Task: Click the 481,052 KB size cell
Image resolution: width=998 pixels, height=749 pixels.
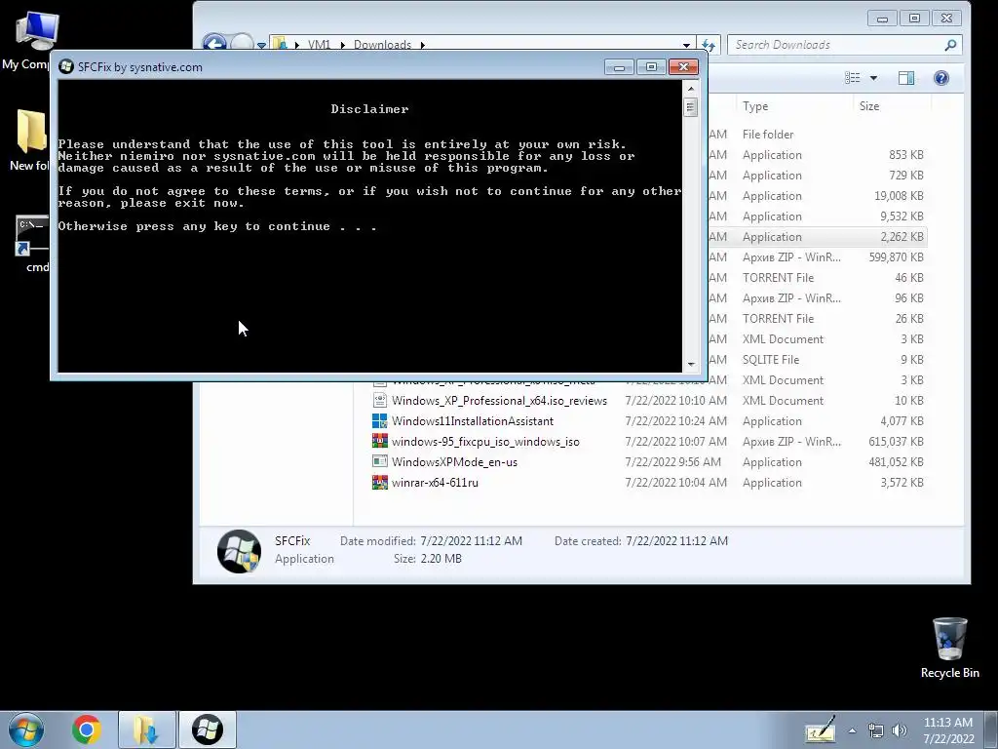Action: (896, 461)
